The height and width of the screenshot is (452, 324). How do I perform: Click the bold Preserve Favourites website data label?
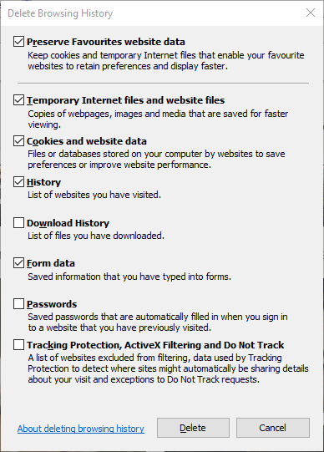pos(106,42)
